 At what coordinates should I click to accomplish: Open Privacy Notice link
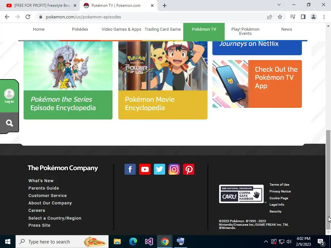pos(280,191)
